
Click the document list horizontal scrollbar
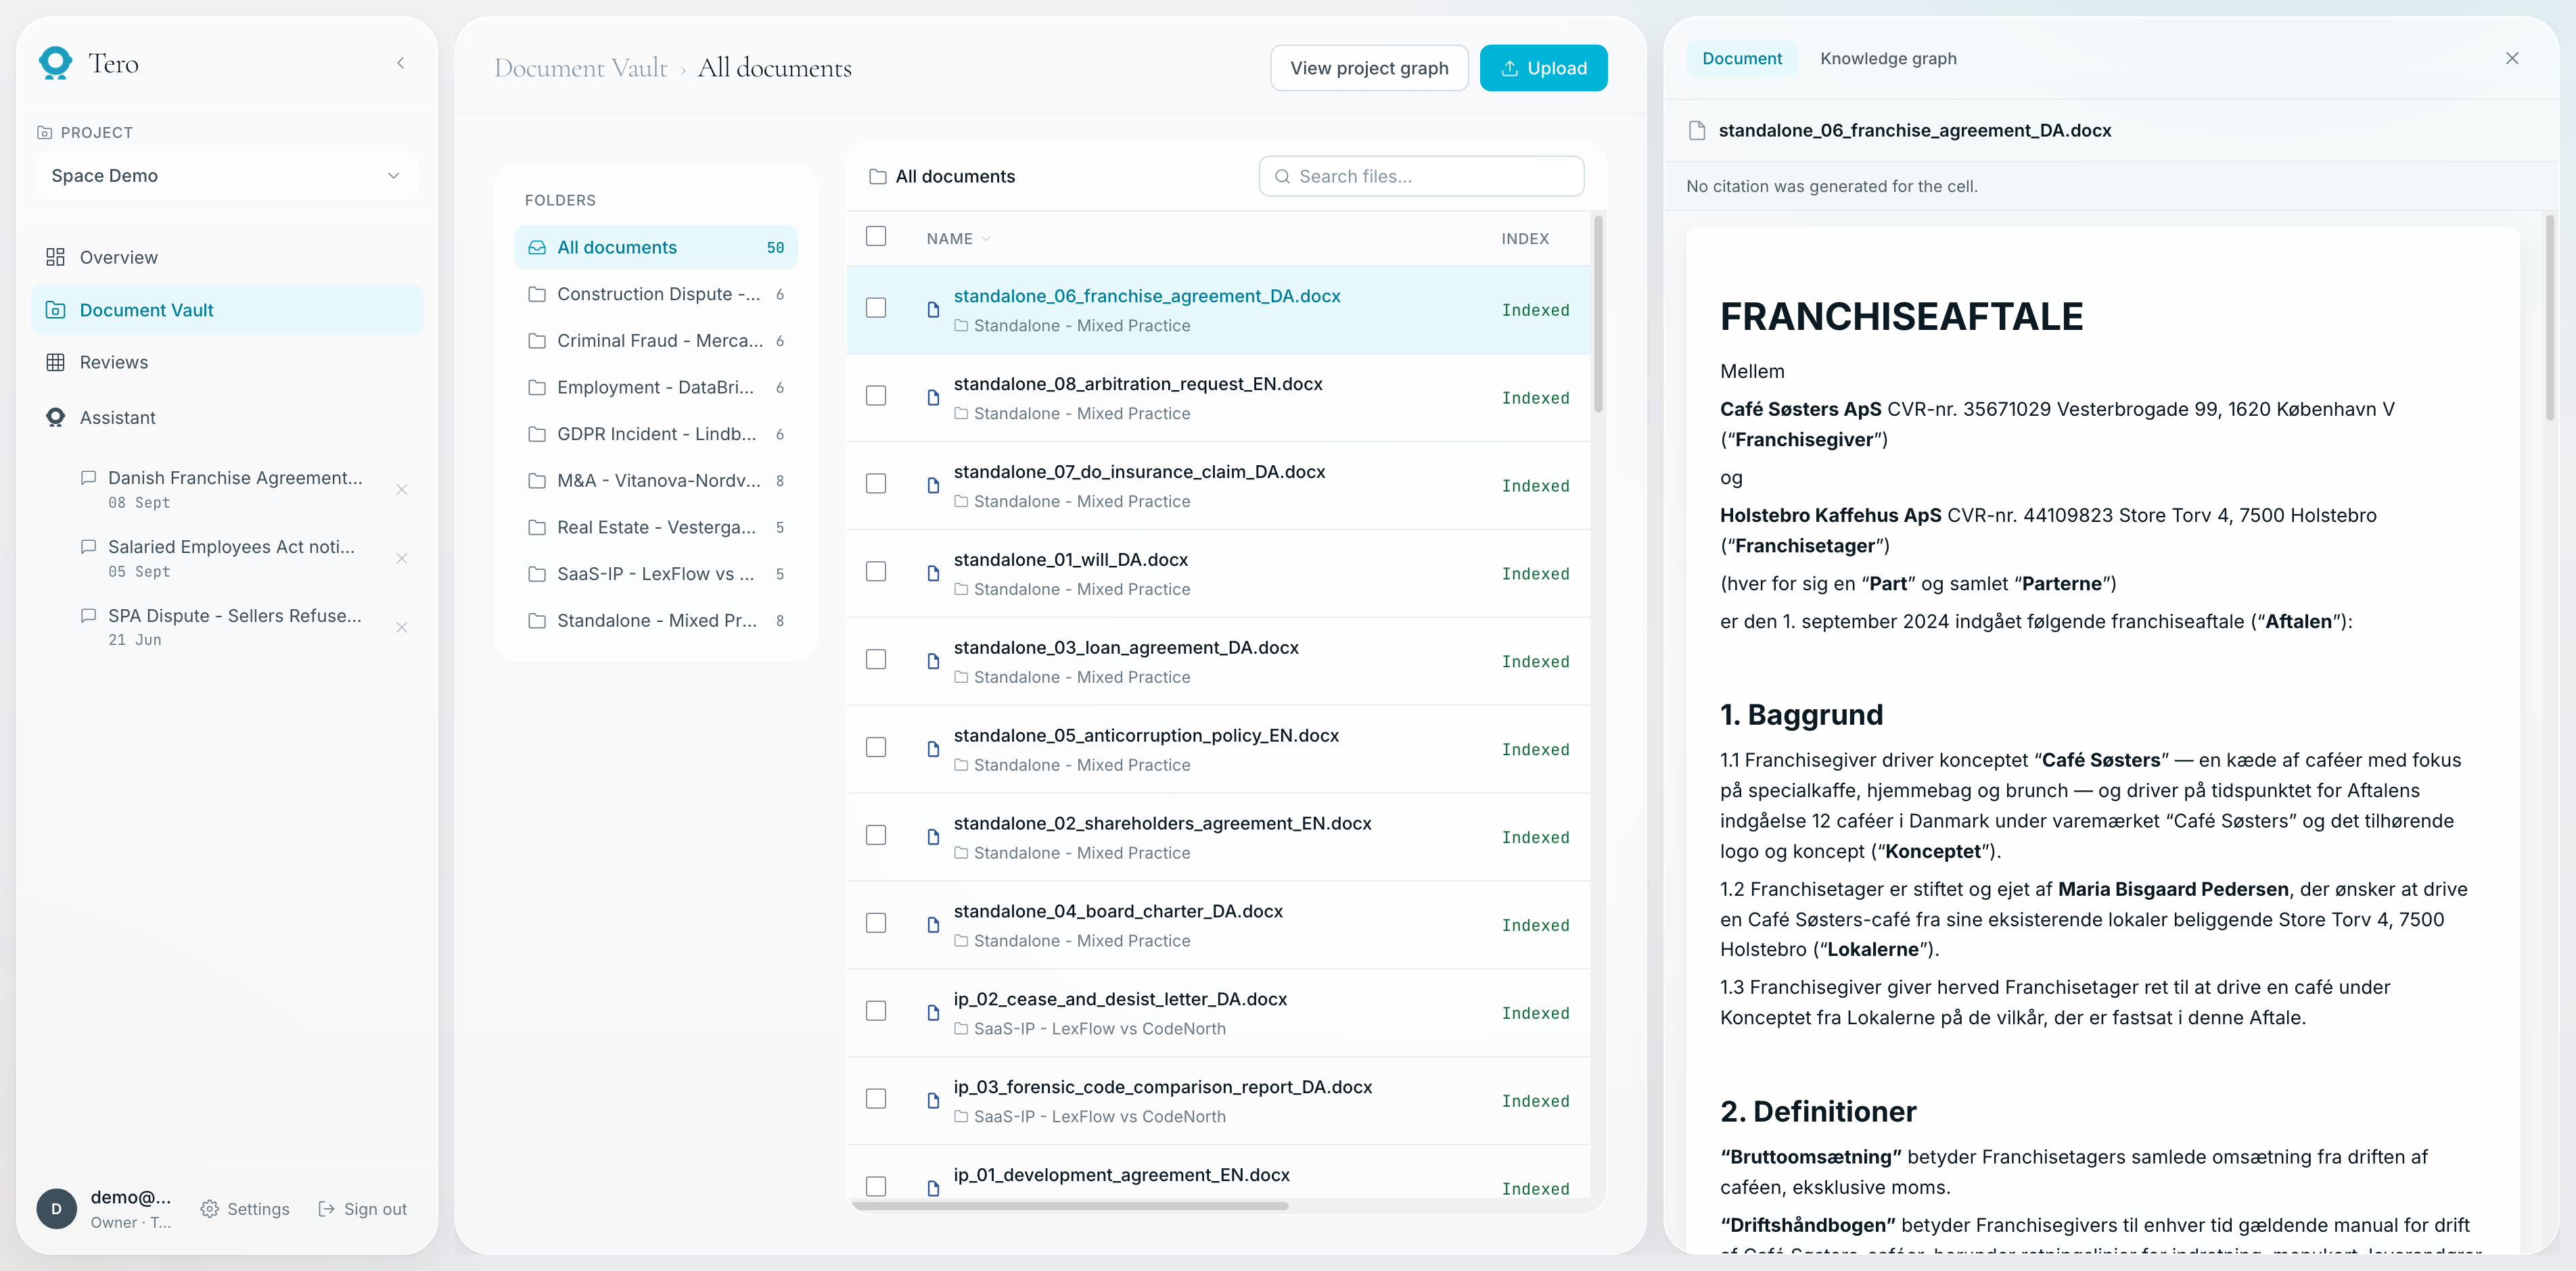coord(1069,1206)
